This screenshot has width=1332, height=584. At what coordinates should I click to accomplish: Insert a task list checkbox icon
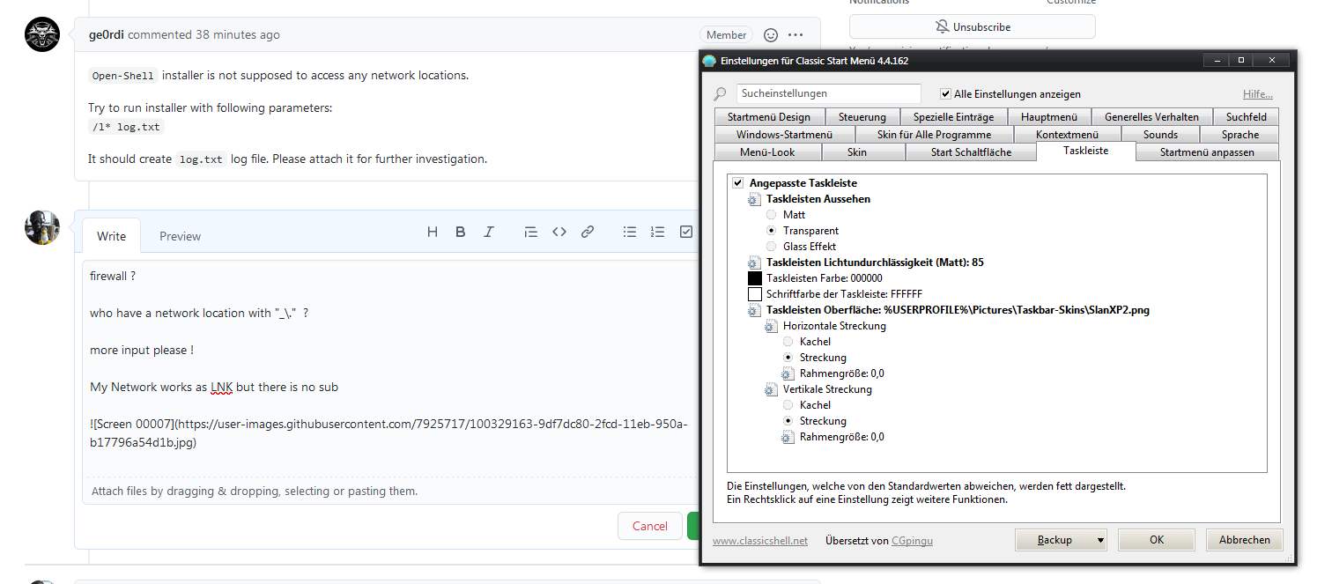coord(686,232)
